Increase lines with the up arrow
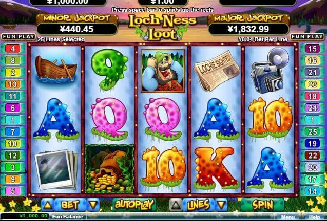This screenshot has height=221, width=327. point(176,205)
